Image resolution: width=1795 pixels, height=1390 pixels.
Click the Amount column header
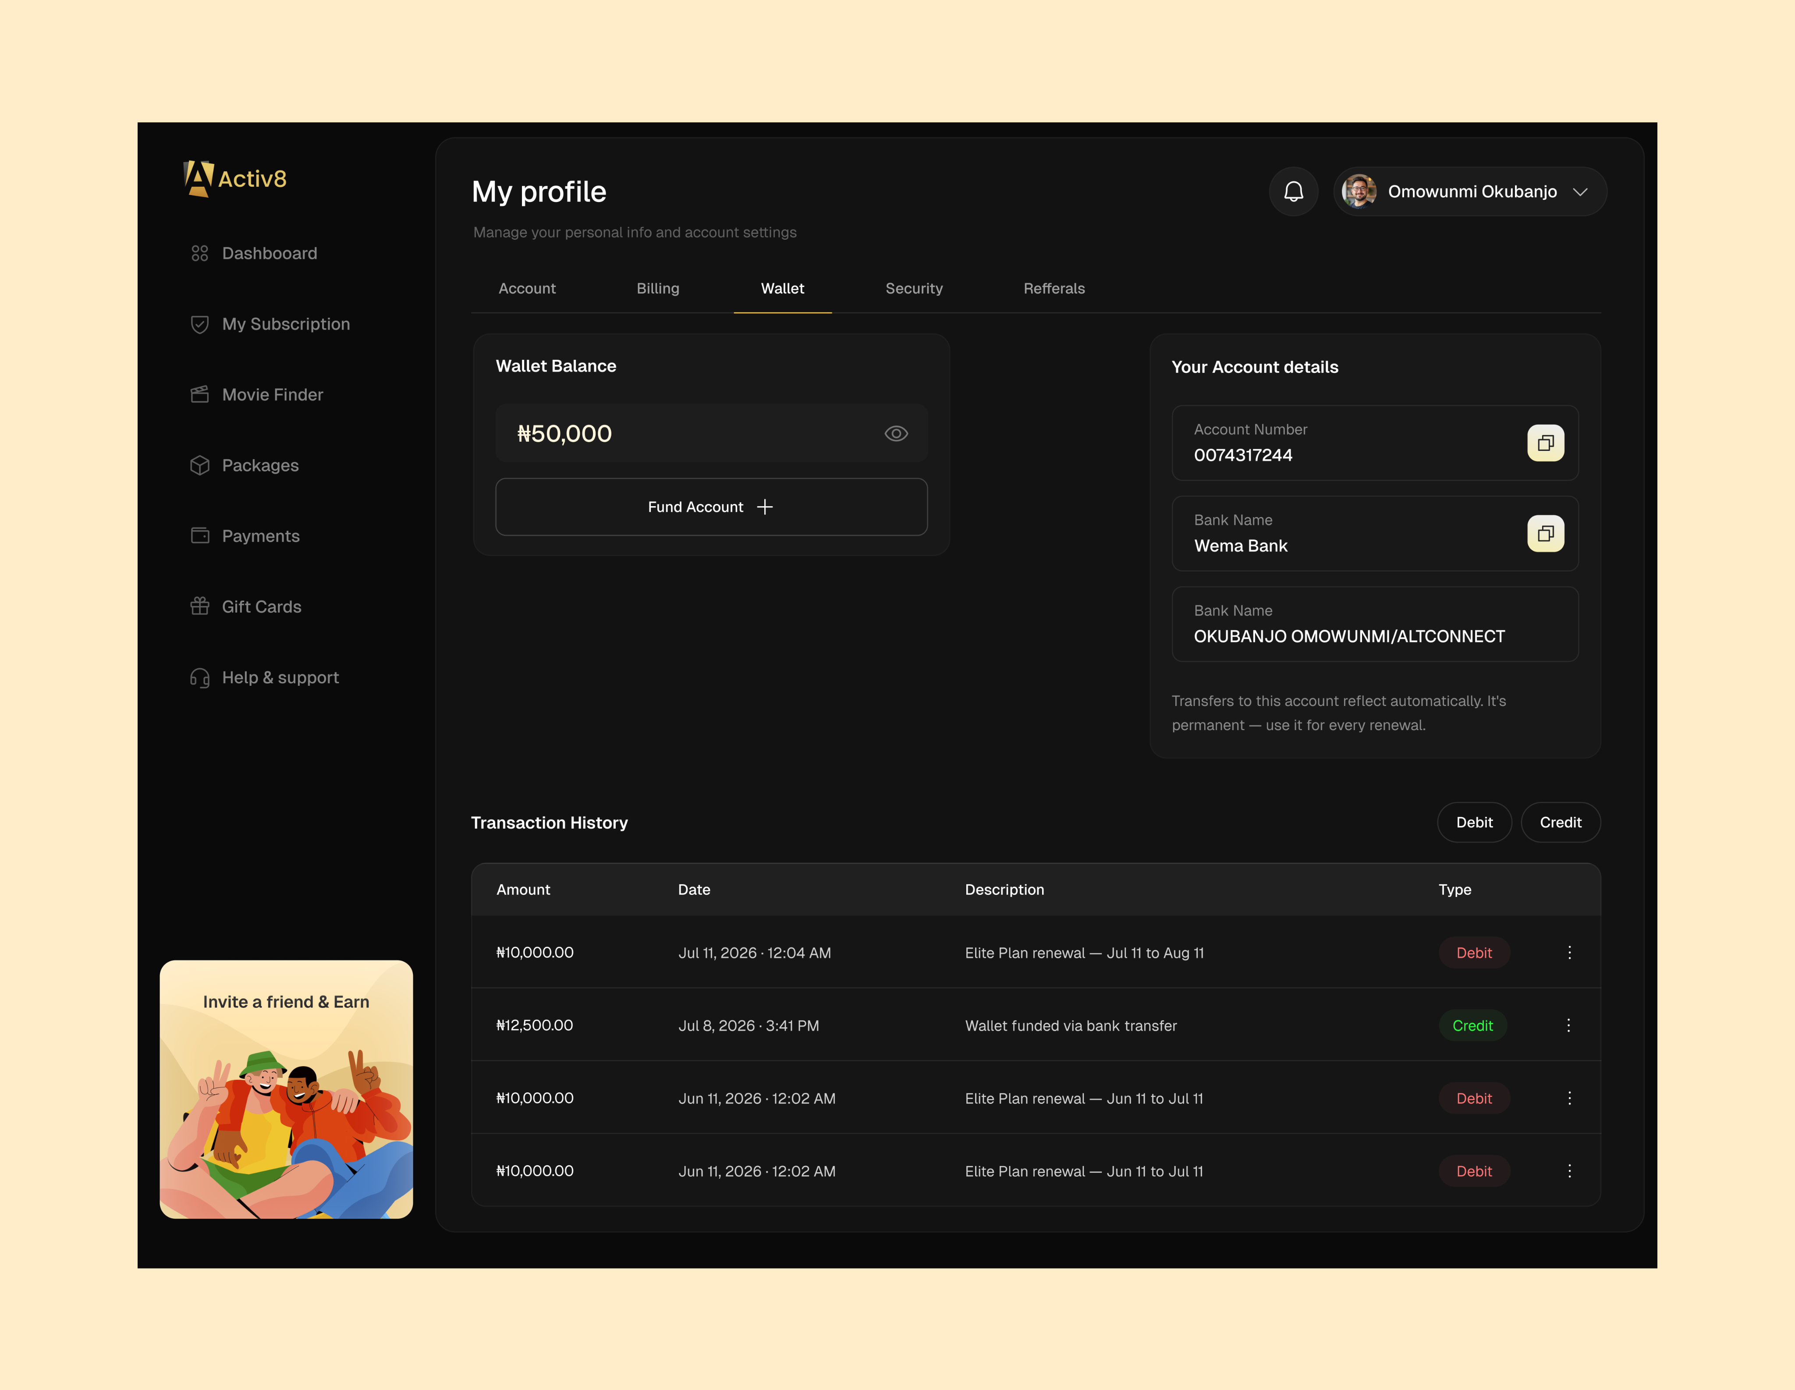[x=523, y=890]
